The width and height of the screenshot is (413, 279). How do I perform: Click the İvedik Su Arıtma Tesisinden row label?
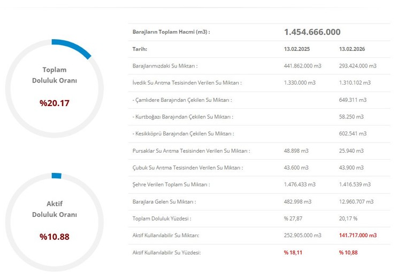click(187, 83)
